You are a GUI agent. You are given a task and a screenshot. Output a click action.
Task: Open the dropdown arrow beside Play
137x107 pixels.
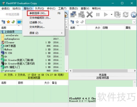[x=112, y=14]
